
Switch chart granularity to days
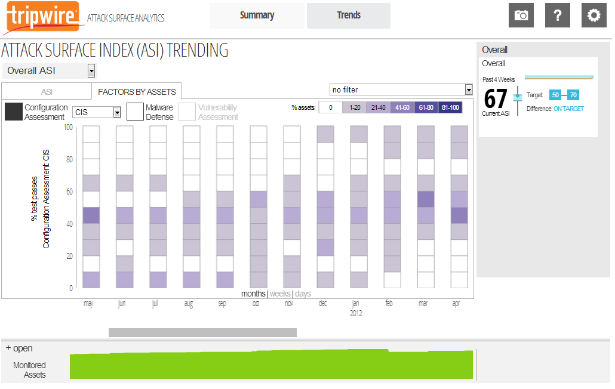tap(303, 294)
